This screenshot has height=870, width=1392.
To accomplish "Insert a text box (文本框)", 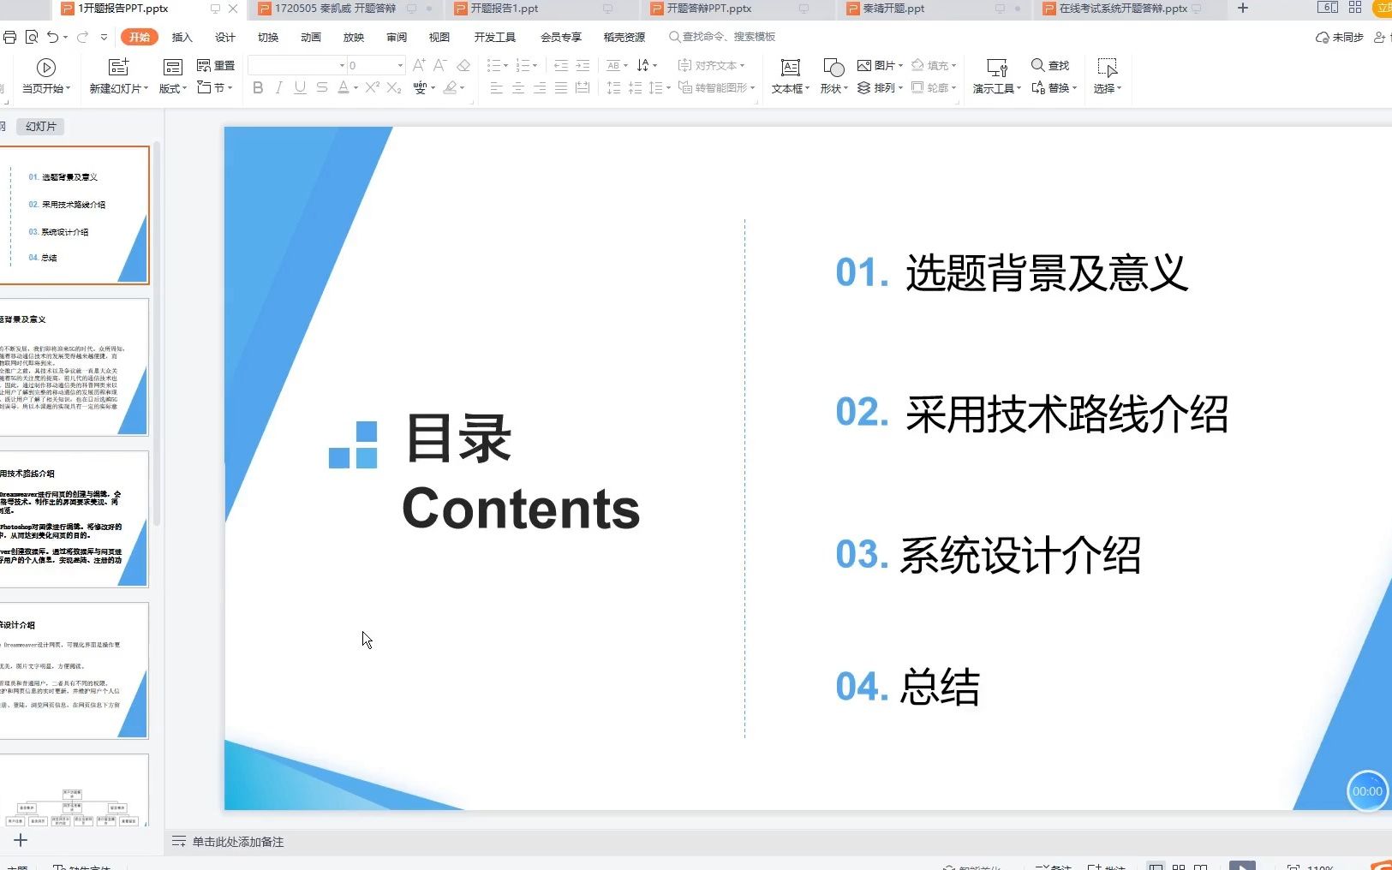I will pos(790,76).
